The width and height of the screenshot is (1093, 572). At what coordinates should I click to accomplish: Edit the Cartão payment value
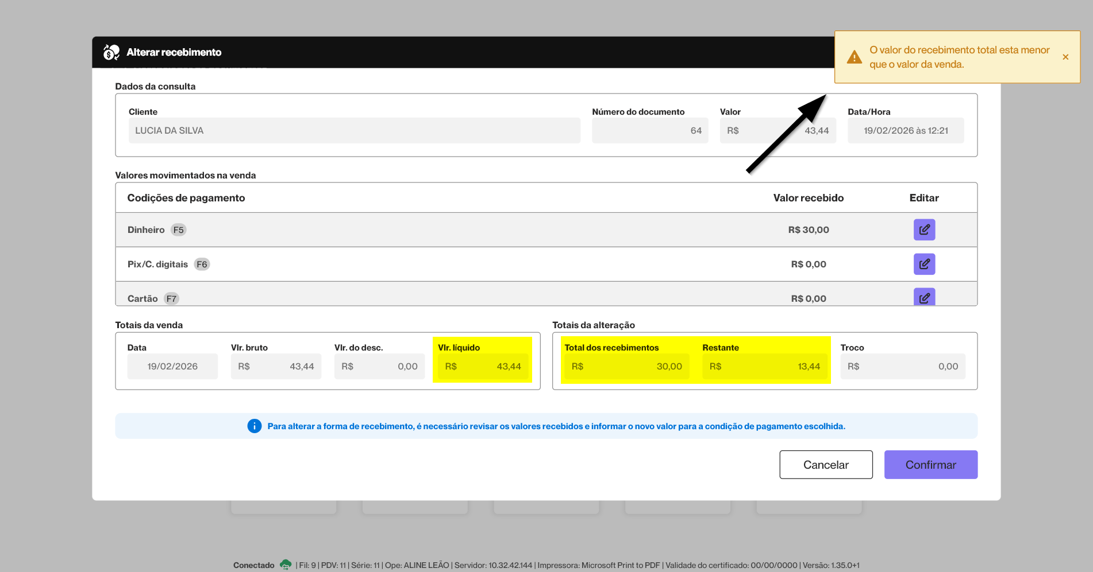[924, 297]
